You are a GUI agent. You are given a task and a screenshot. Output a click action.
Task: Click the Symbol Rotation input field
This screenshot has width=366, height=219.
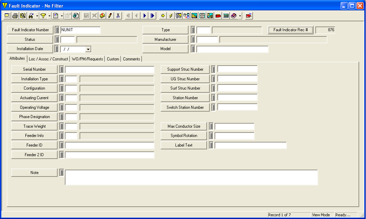(234, 136)
